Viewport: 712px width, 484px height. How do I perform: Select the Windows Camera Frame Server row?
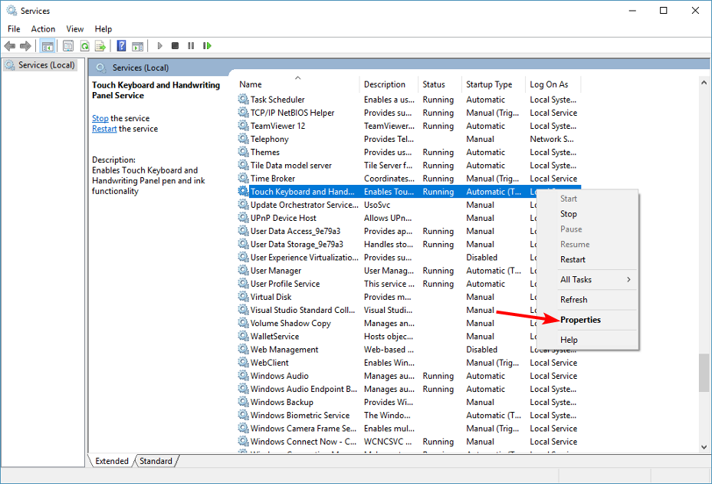[x=408, y=429]
